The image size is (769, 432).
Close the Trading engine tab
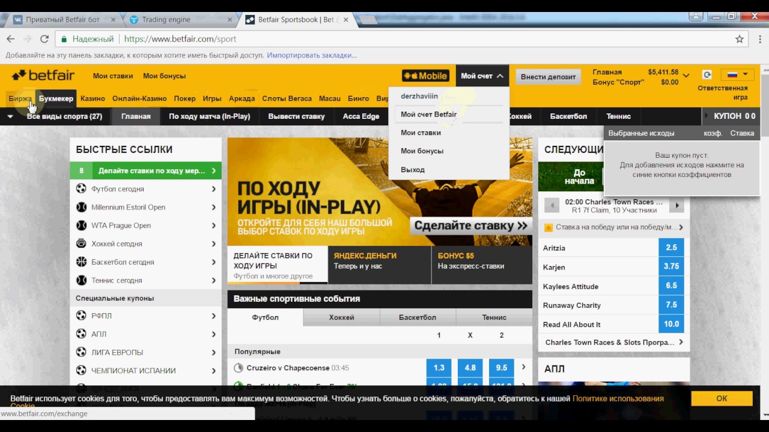[x=229, y=20]
